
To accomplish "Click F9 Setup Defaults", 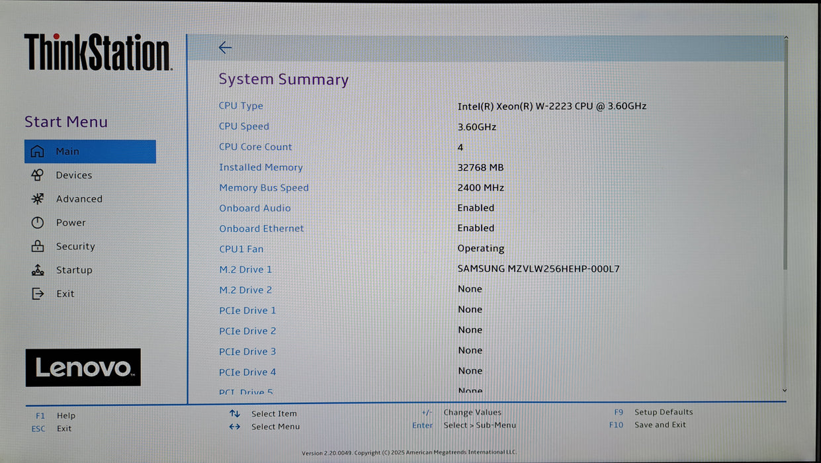I will (x=654, y=412).
